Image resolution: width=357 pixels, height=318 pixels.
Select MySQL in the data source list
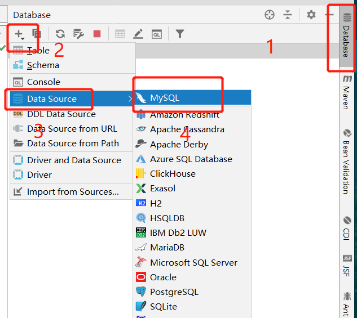coord(192,98)
